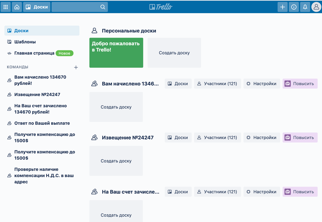Screen dimensions: 322x222
Task: Click the Персональные доски heading
Action: pyautogui.click(x=129, y=31)
